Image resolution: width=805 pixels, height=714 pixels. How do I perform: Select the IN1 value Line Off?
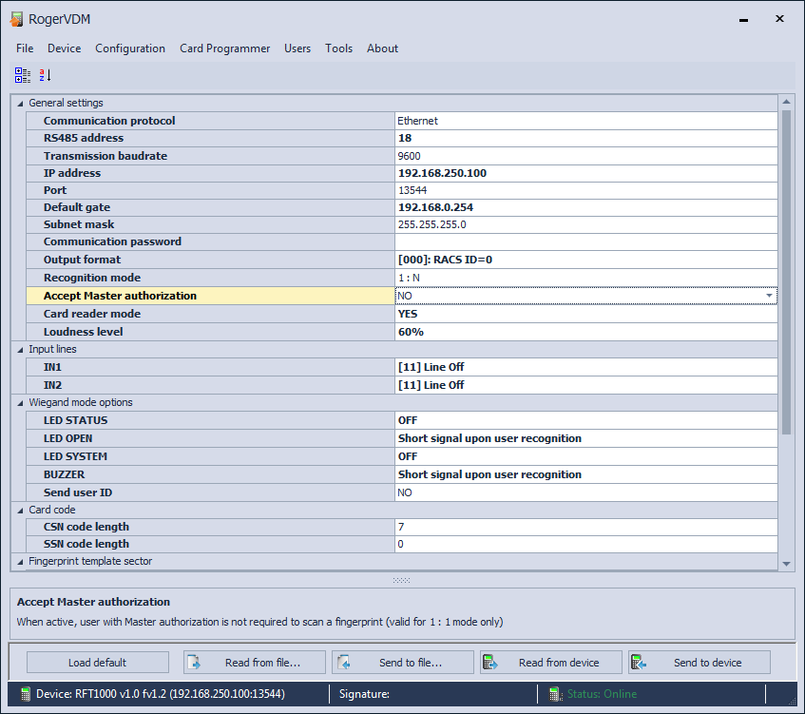pyautogui.click(x=586, y=367)
